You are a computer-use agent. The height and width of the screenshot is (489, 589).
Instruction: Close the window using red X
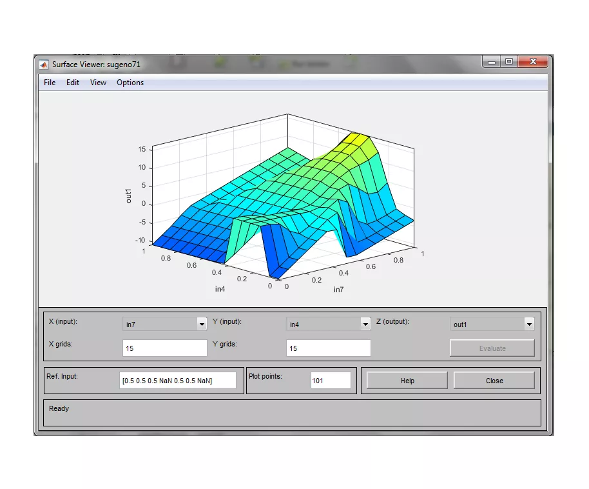click(534, 62)
